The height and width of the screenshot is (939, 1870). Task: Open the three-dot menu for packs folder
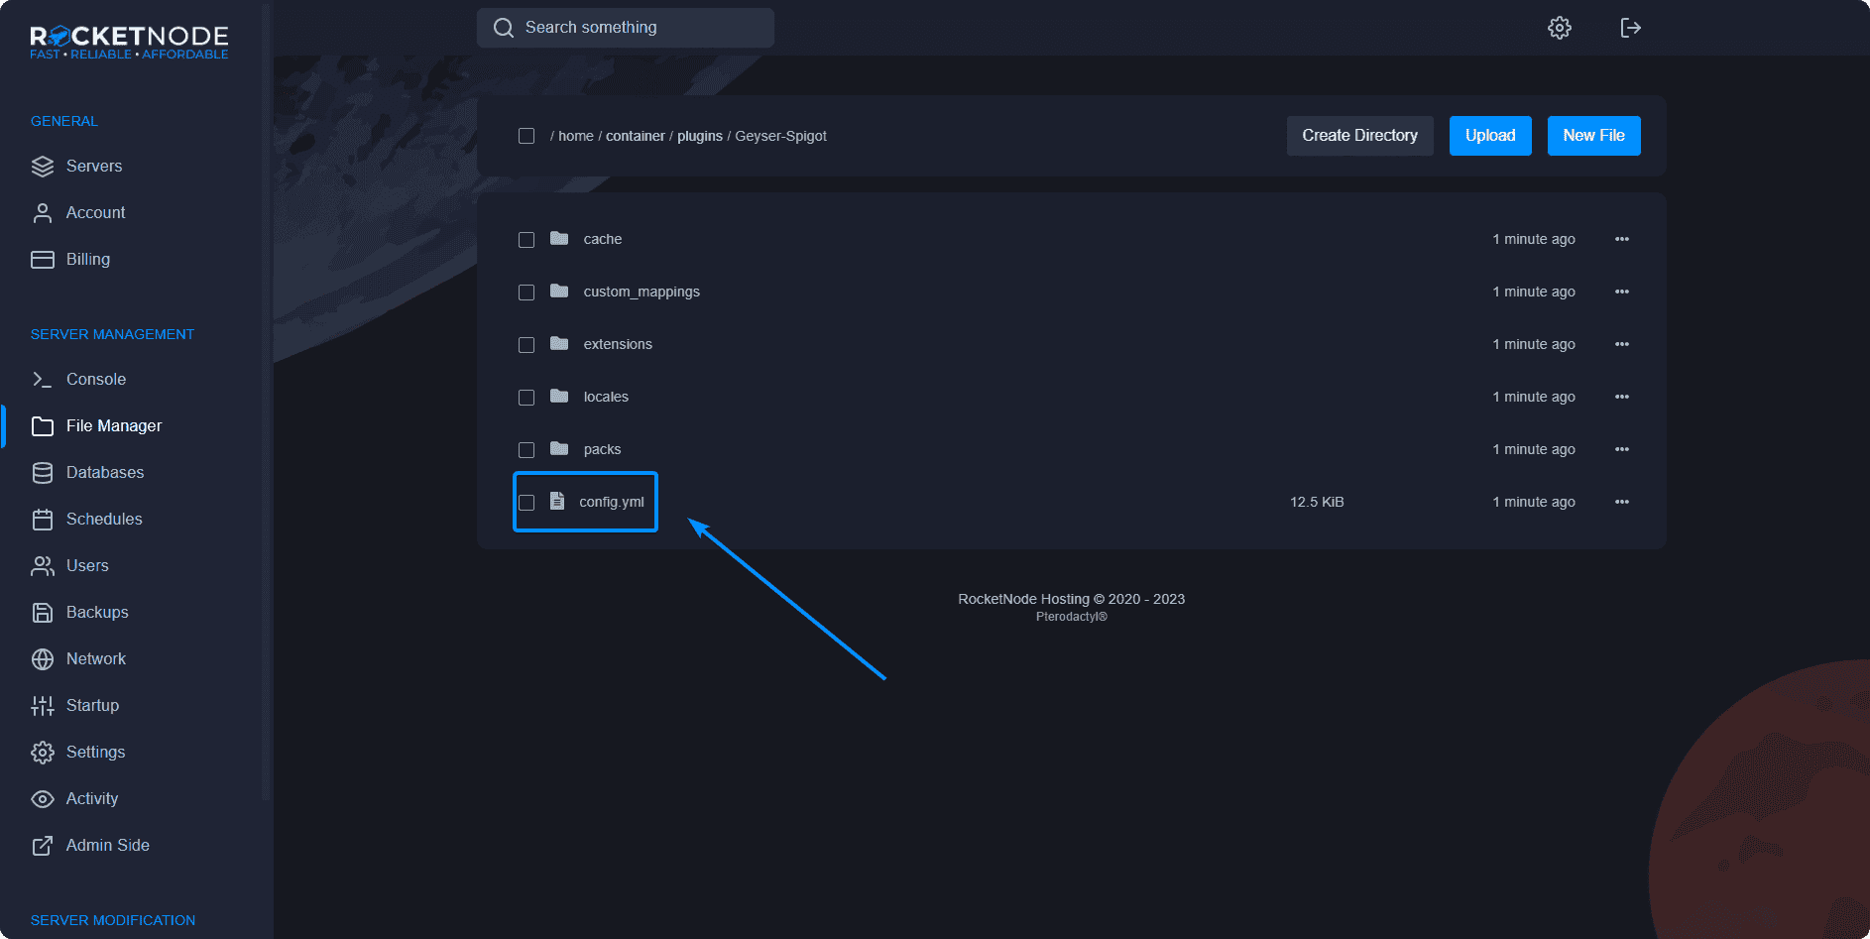click(1621, 449)
